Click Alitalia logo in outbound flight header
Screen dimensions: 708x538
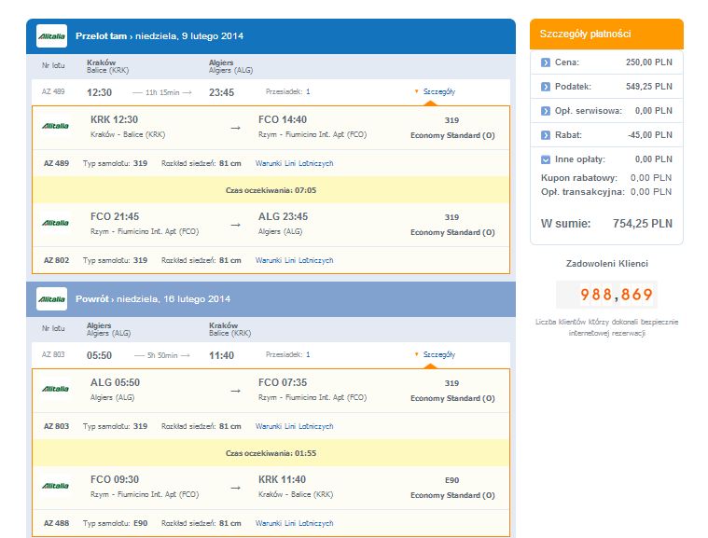(51, 36)
